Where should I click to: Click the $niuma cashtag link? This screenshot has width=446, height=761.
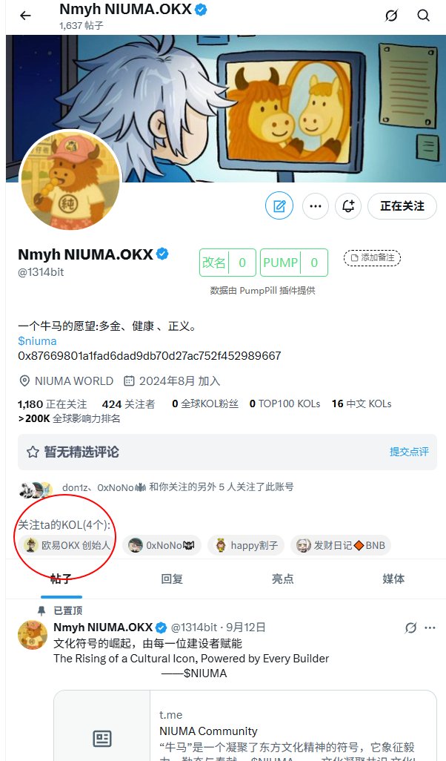37,341
